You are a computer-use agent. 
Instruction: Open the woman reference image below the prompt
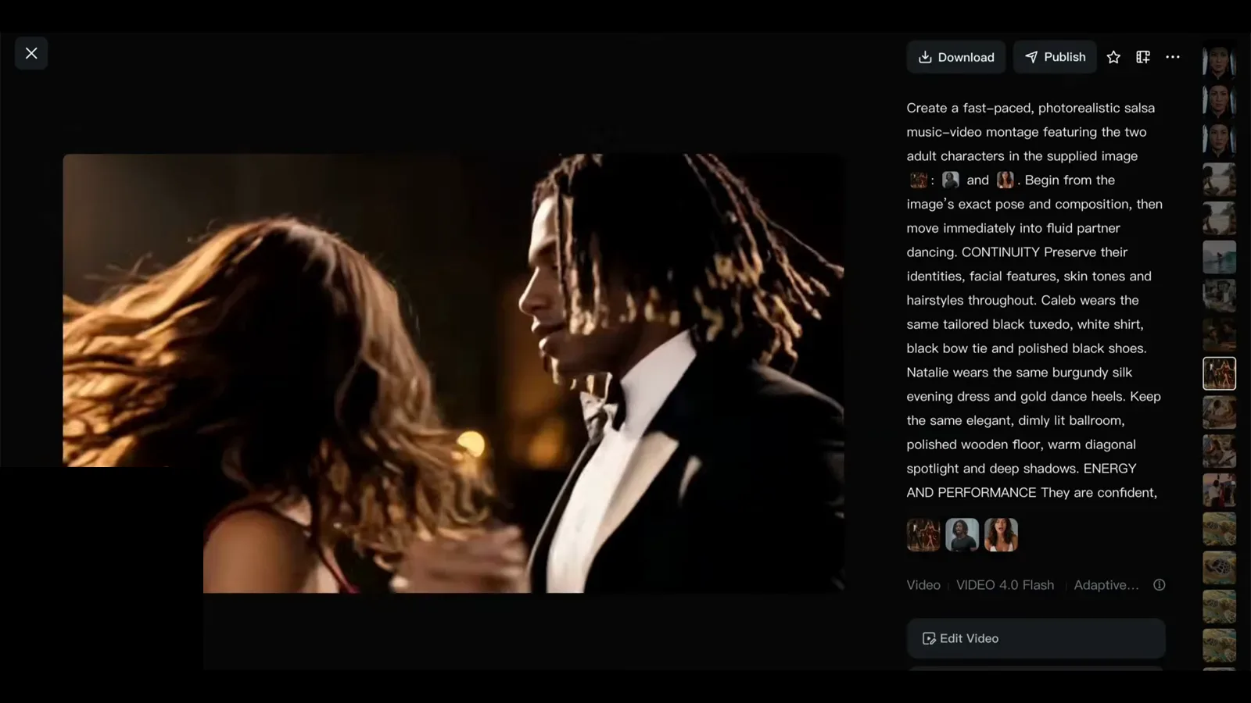[1002, 535]
